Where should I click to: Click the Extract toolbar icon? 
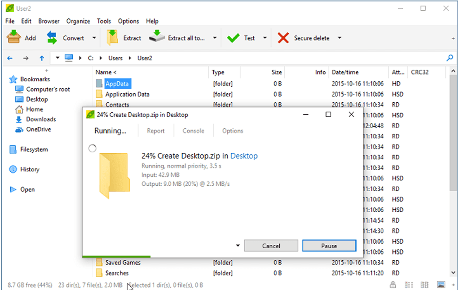pyautogui.click(x=112, y=38)
